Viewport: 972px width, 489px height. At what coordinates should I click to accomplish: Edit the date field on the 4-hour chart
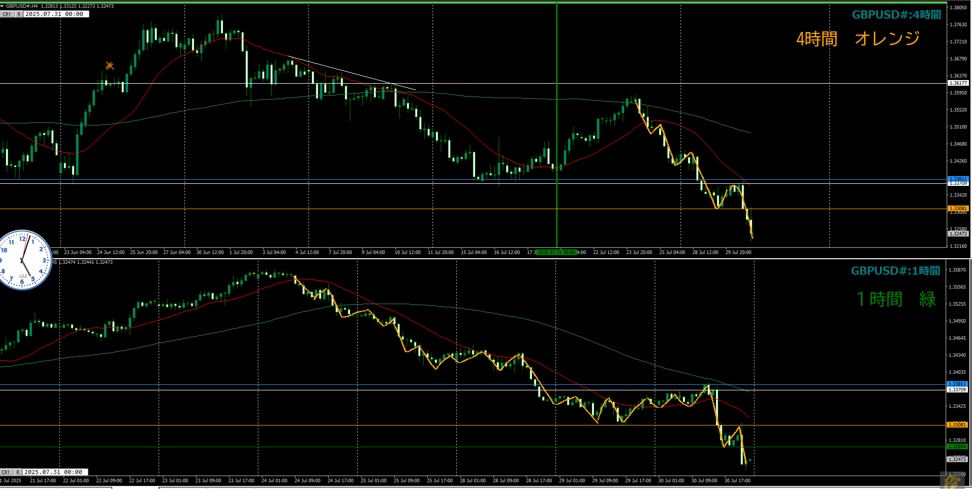(x=56, y=14)
